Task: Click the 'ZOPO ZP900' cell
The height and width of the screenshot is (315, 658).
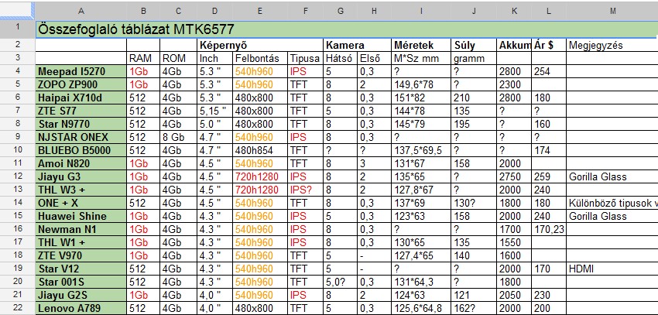Action: tap(81, 84)
